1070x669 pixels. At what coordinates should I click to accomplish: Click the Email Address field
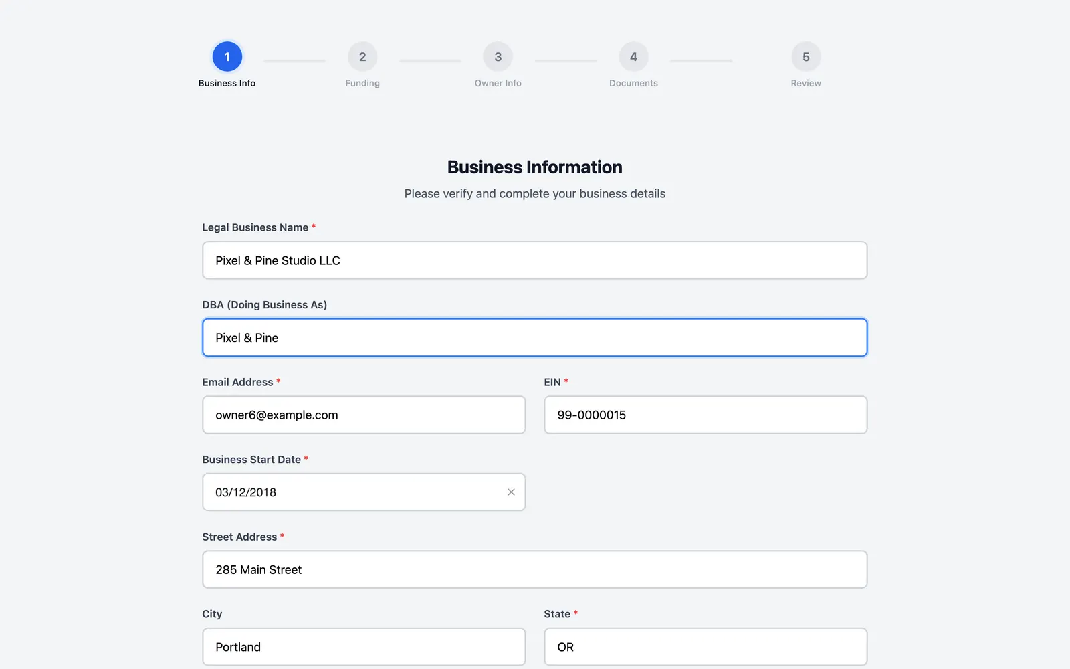point(364,415)
